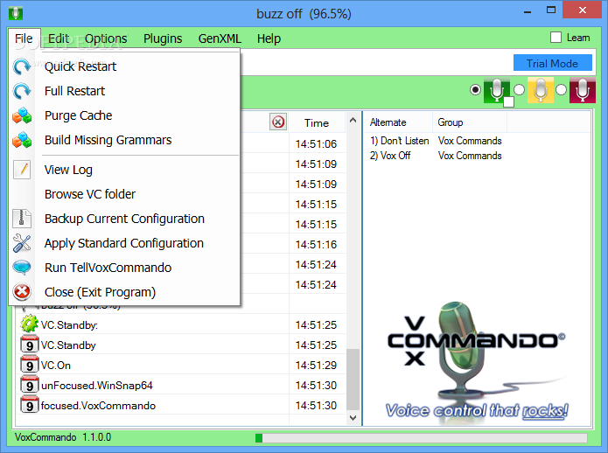Click the clear history red X icon

point(278,122)
